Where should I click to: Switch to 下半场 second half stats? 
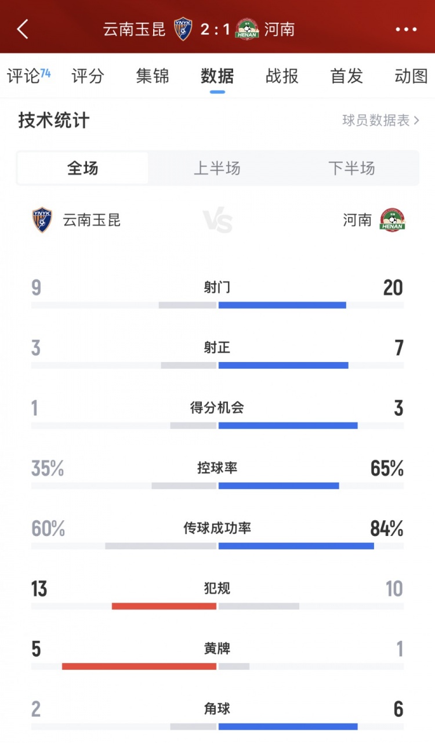[x=351, y=169]
